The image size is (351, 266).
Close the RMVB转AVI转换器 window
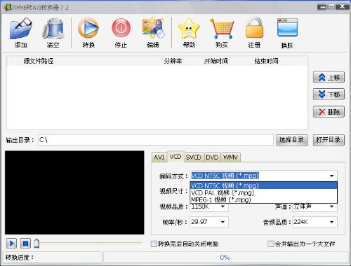(x=342, y=6)
